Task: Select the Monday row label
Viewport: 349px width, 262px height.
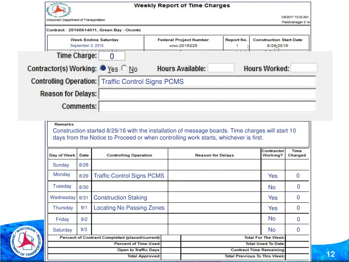Action: pos(62,174)
